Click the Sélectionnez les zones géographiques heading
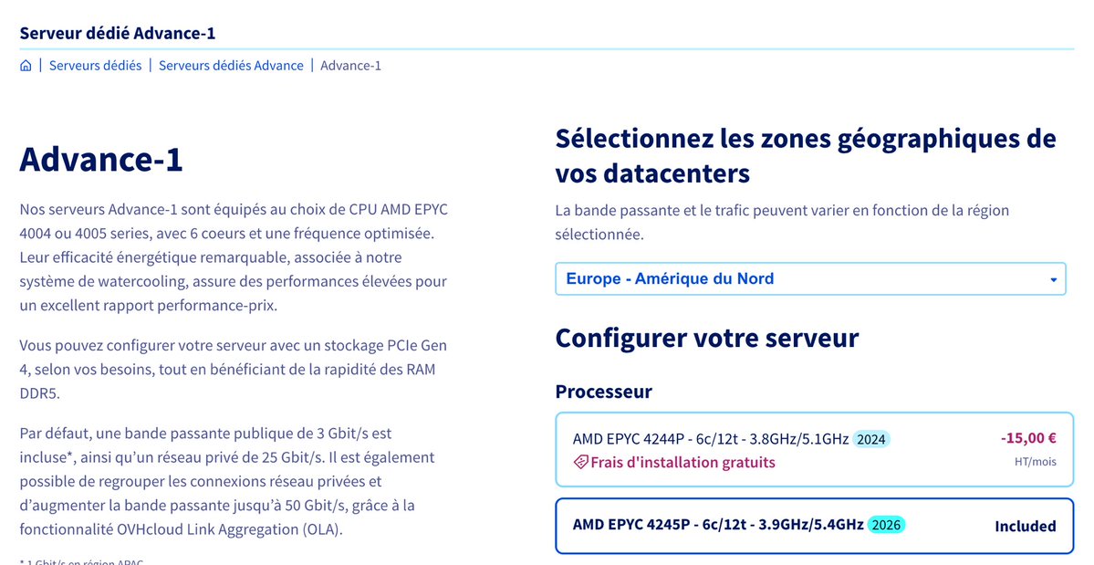 pos(806,155)
